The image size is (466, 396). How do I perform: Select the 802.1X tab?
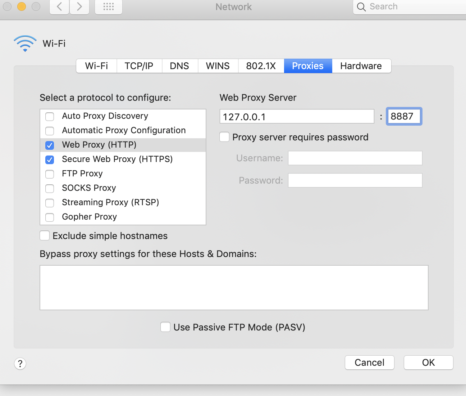click(261, 66)
